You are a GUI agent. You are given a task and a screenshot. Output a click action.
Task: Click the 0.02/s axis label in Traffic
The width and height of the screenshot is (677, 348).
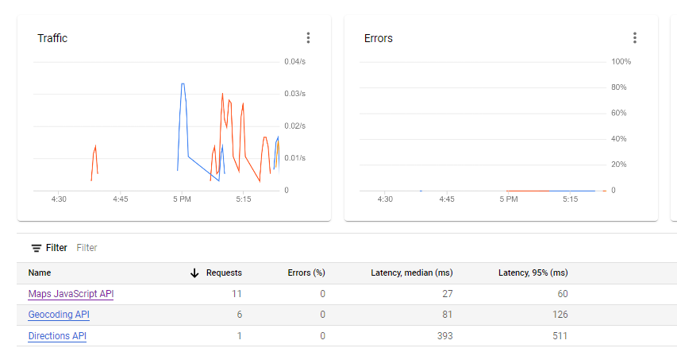[295, 126]
